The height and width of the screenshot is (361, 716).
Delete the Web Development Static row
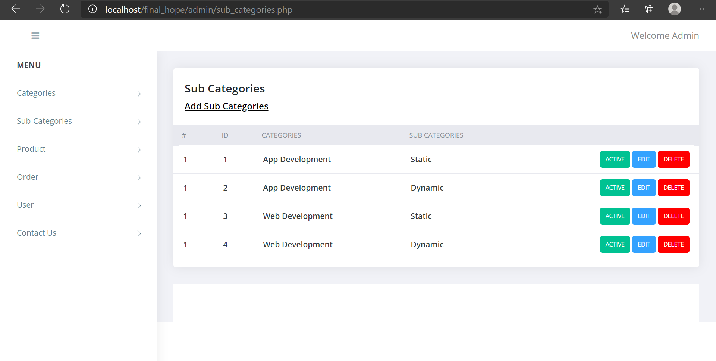673,216
